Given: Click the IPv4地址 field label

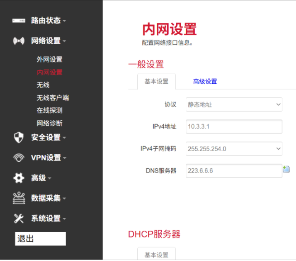Looking at the screenshot, I should 164,127.
